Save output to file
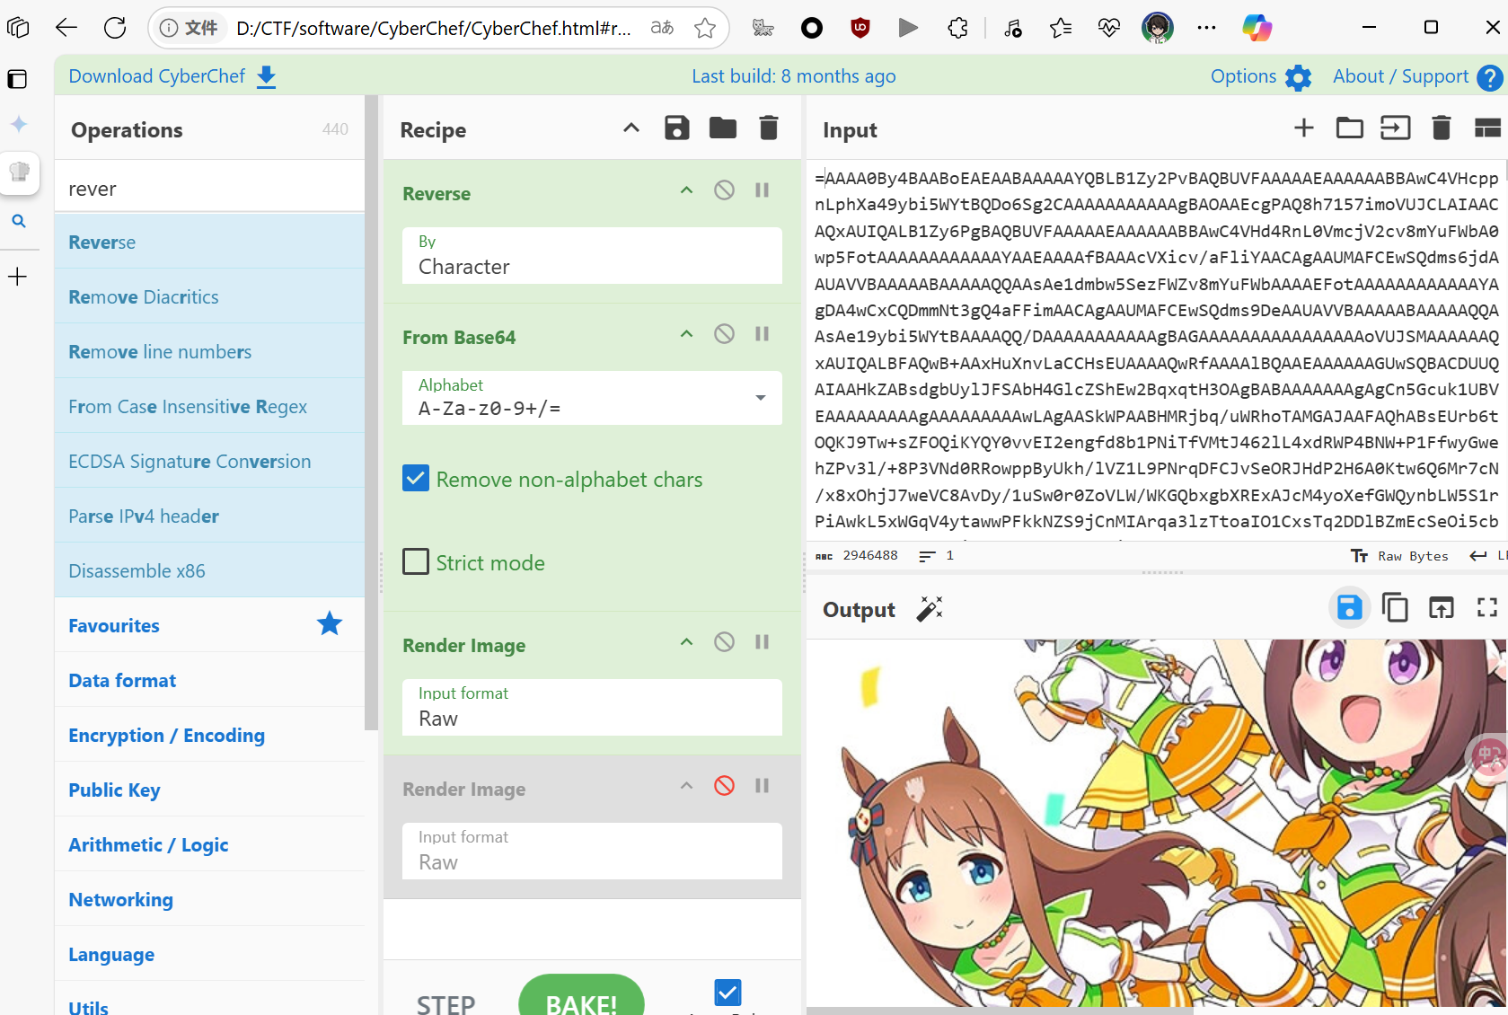The height and width of the screenshot is (1015, 1508). click(x=1349, y=609)
